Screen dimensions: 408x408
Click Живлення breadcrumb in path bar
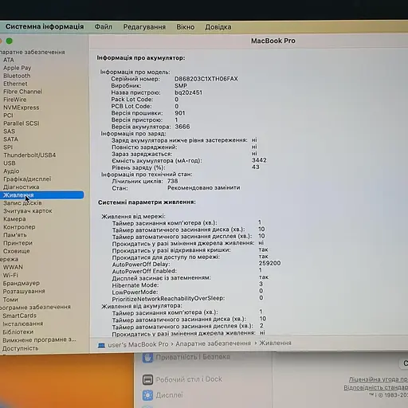click(x=275, y=343)
